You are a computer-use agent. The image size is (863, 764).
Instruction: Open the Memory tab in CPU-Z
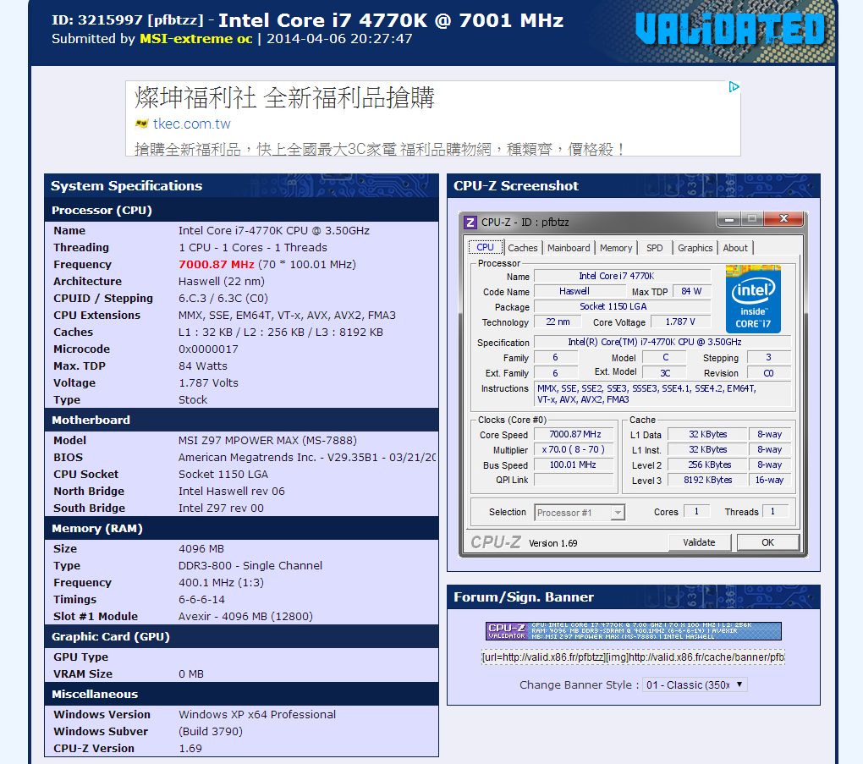[616, 248]
